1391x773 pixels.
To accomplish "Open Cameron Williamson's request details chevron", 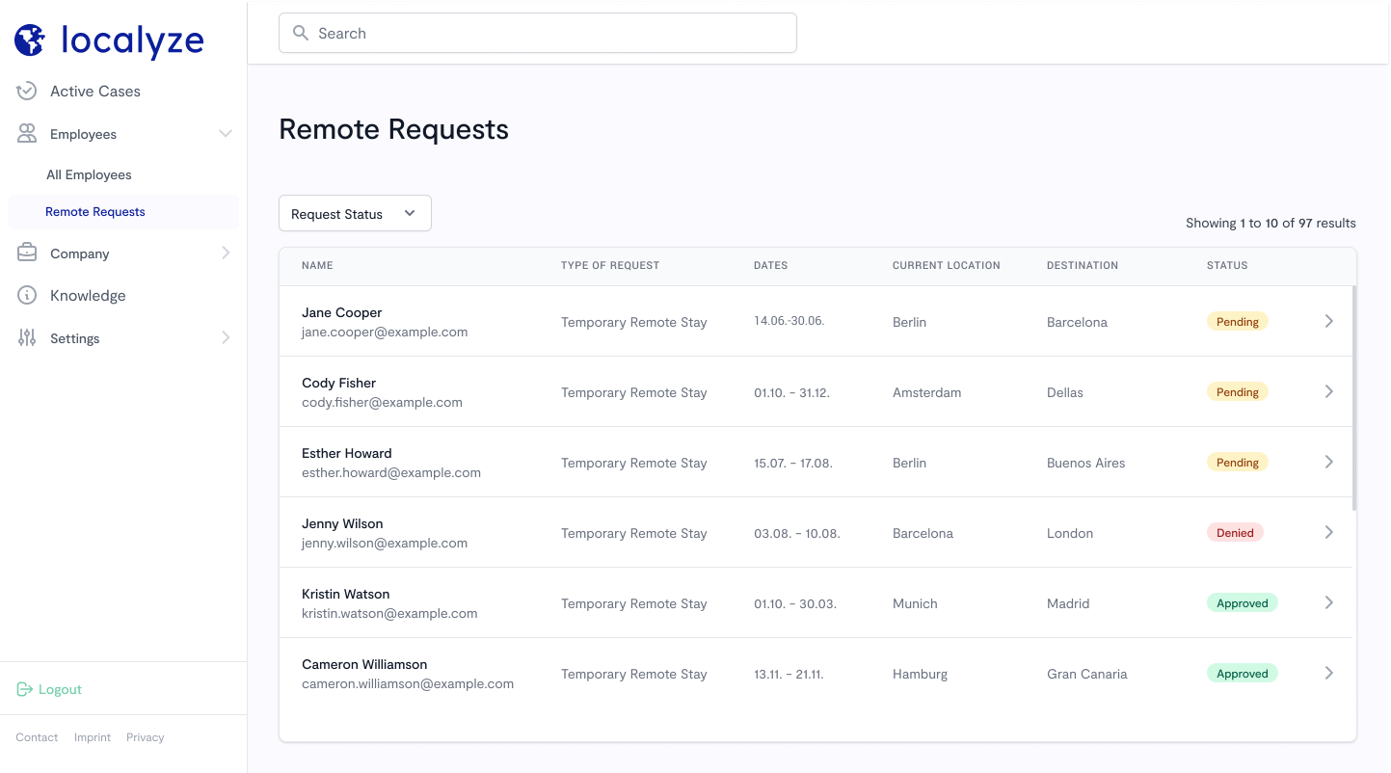I will [1328, 673].
